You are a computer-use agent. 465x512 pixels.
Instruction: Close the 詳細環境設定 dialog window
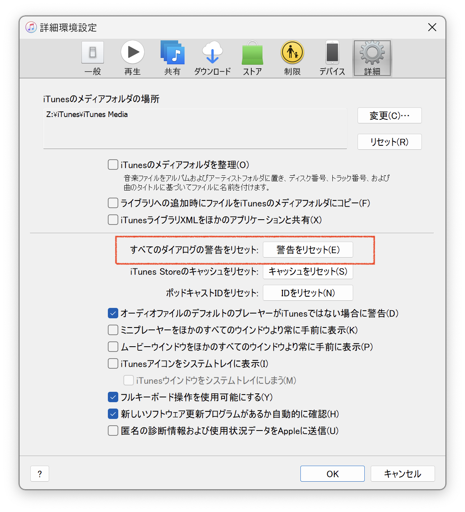(432, 27)
